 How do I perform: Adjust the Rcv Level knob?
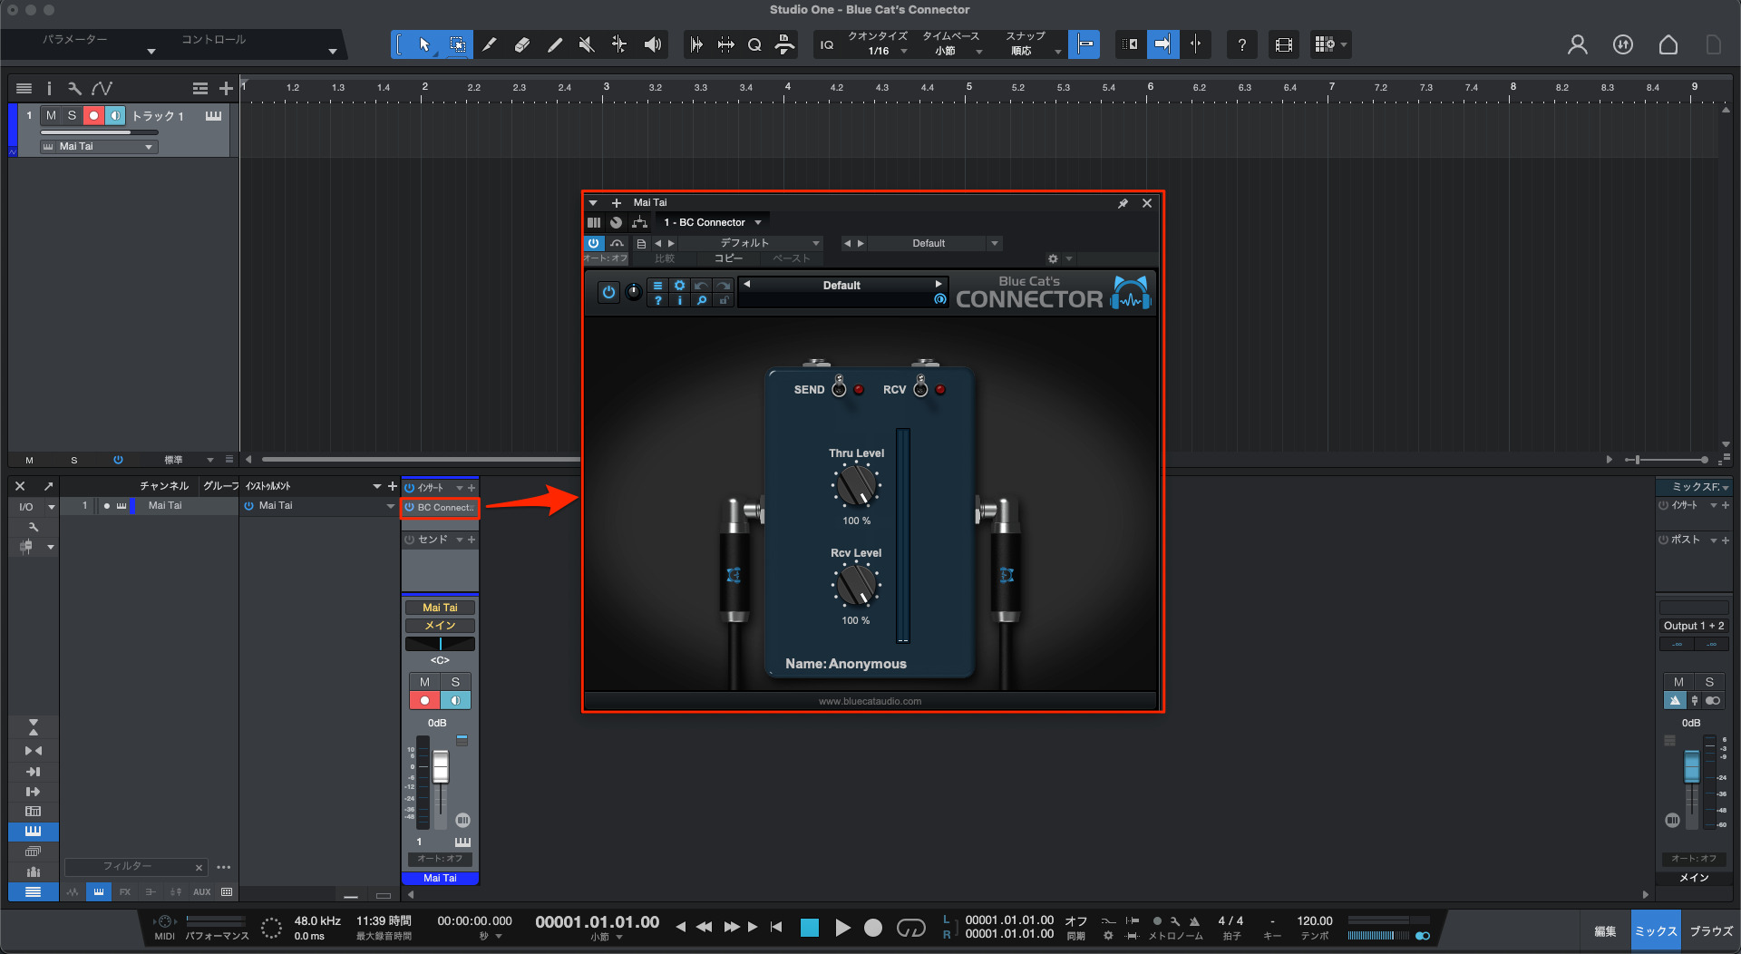856,586
